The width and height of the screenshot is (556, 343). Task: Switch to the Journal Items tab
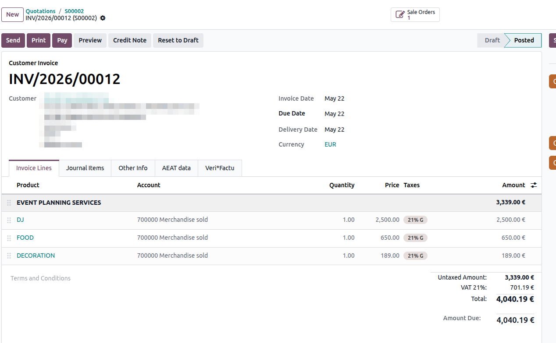click(85, 168)
